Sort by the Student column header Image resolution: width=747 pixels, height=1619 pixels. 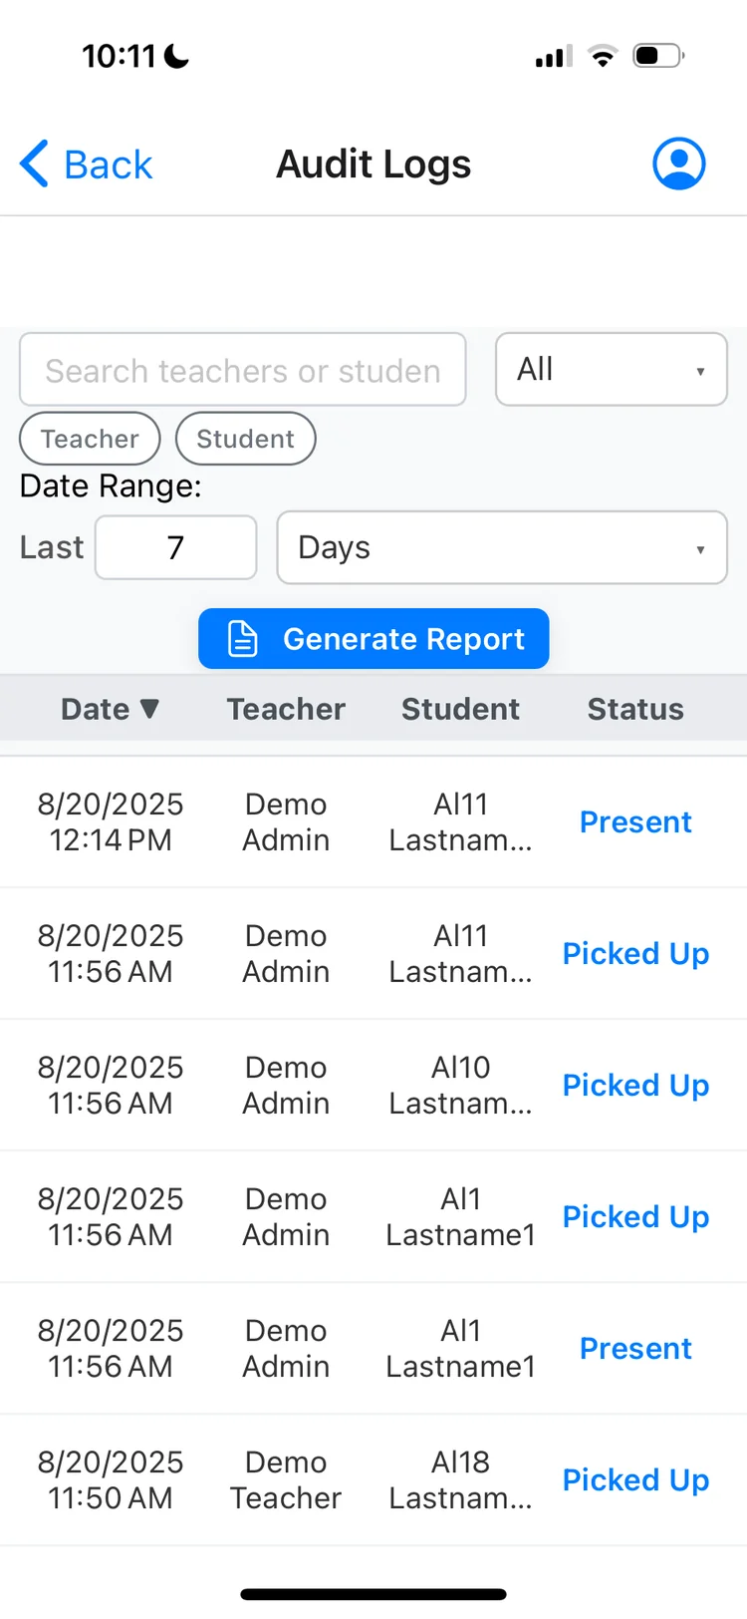460,709
